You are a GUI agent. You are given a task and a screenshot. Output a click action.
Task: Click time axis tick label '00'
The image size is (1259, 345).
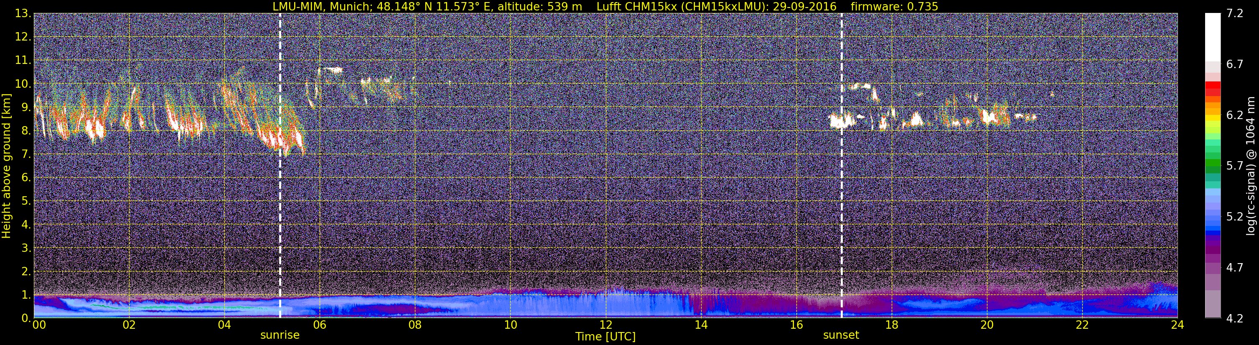[x=39, y=325]
